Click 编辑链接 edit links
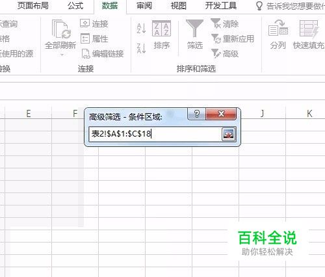The image size is (325, 277). tap(103, 54)
